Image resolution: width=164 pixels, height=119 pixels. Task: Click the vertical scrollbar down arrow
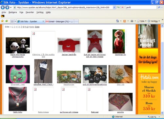[x=162, y=113]
